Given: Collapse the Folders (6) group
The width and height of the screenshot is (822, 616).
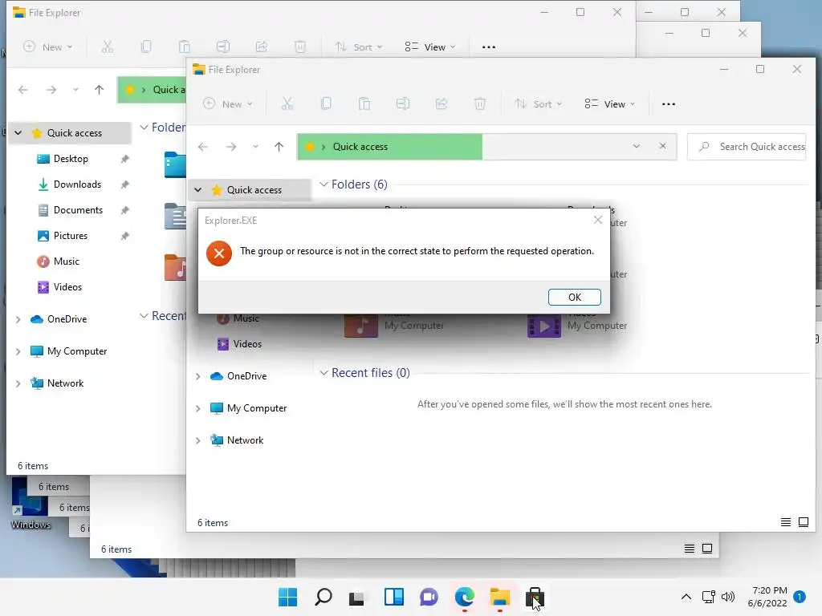Looking at the screenshot, I should 324,184.
